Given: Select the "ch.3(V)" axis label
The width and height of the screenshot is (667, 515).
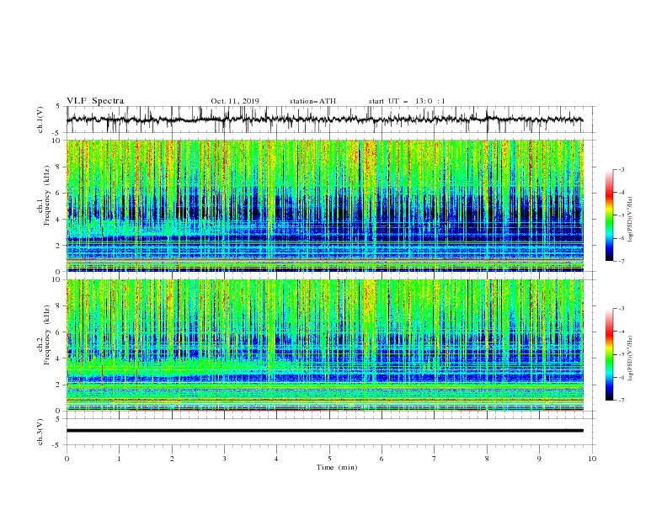Looking at the screenshot, I should (40, 433).
